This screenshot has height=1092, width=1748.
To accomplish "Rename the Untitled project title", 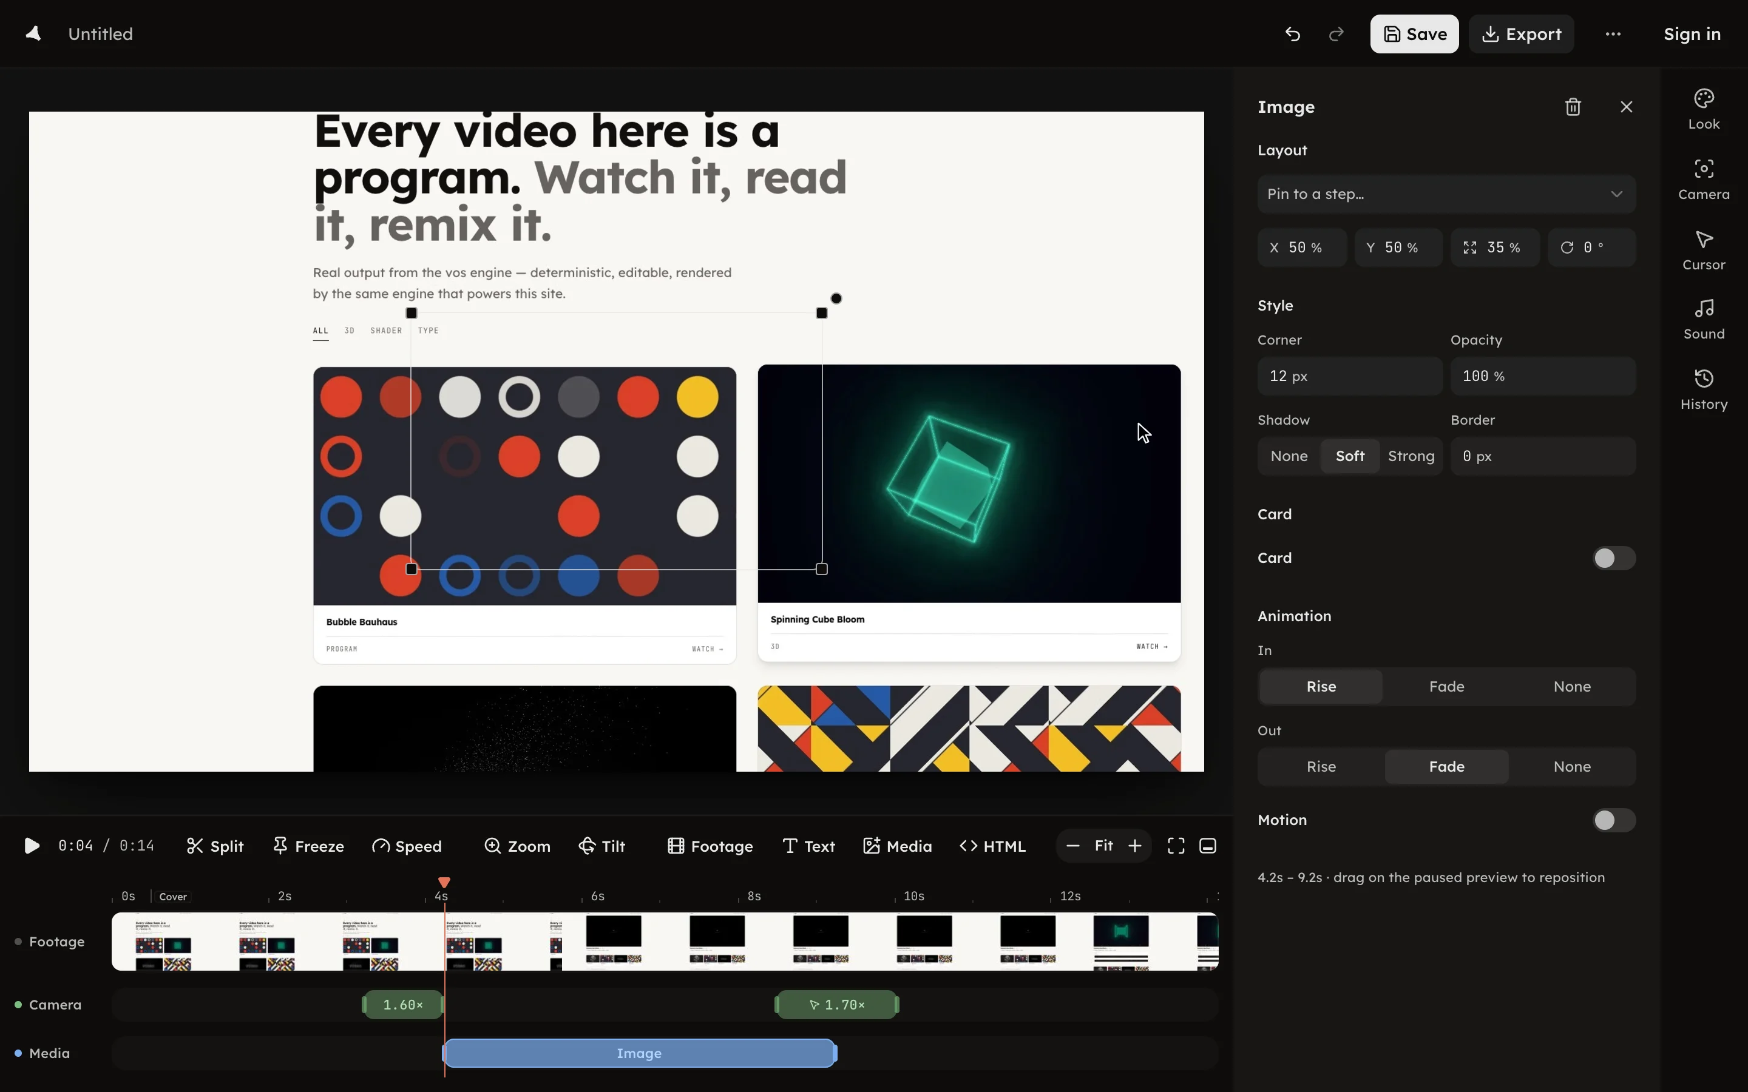I will [100, 34].
